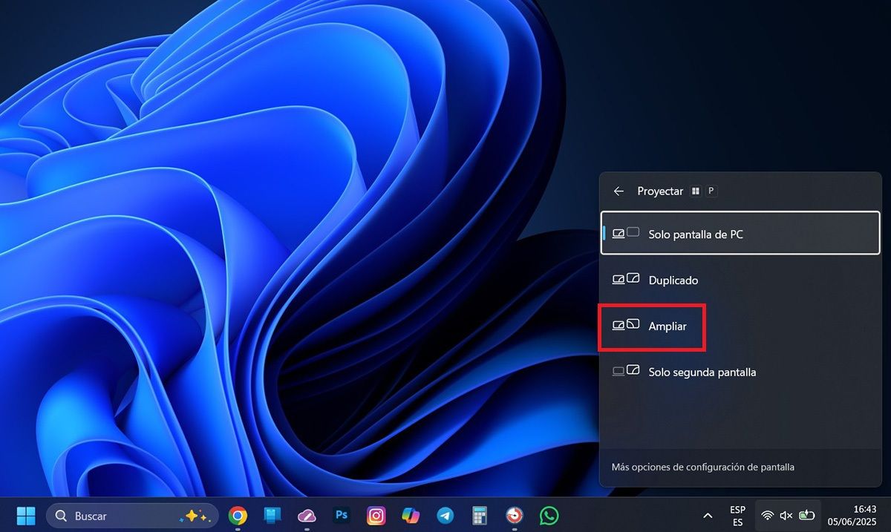891x532 pixels.
Task: Launch Google Chrome from taskbar
Action: click(x=238, y=516)
